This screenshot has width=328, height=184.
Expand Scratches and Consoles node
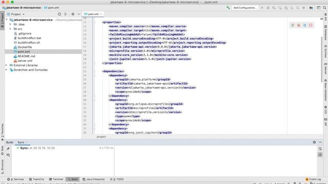tap(7, 70)
